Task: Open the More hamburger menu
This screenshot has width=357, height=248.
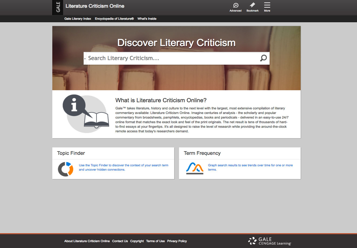Action: click(x=267, y=7)
